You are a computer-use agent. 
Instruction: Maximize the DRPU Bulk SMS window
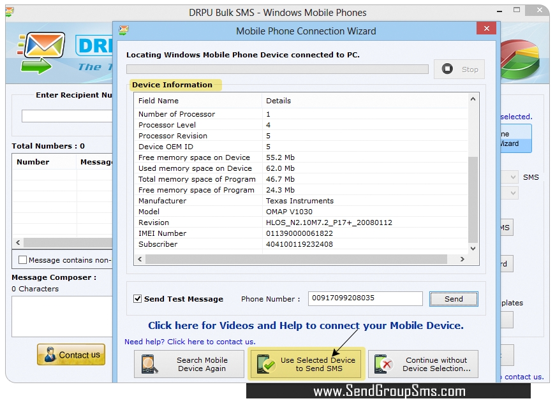point(517,10)
